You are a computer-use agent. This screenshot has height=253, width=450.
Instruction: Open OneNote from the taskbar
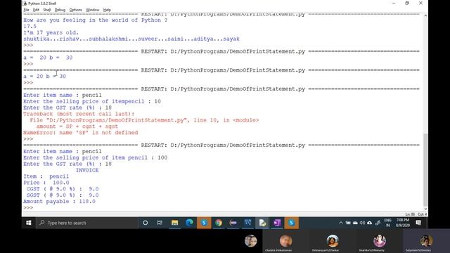click(277, 223)
